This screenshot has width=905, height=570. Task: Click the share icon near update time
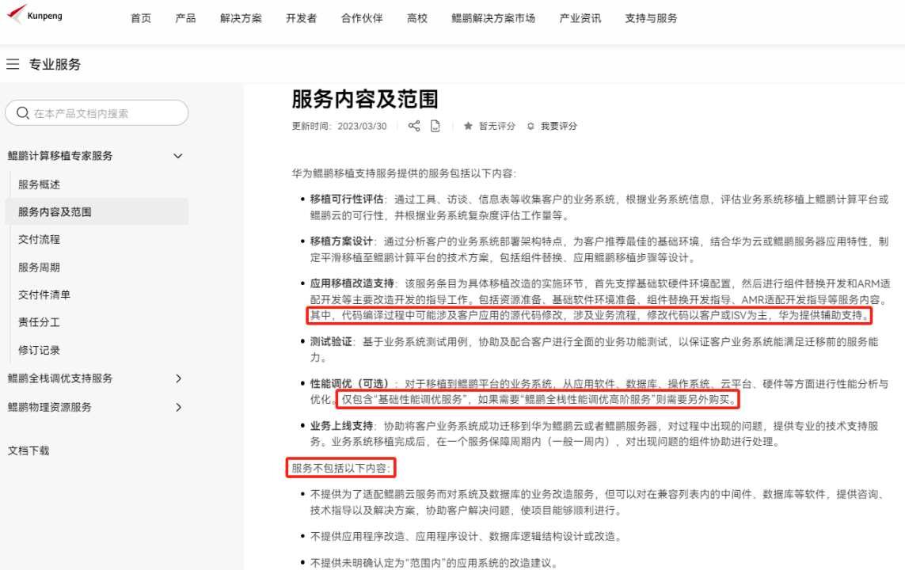tap(414, 126)
